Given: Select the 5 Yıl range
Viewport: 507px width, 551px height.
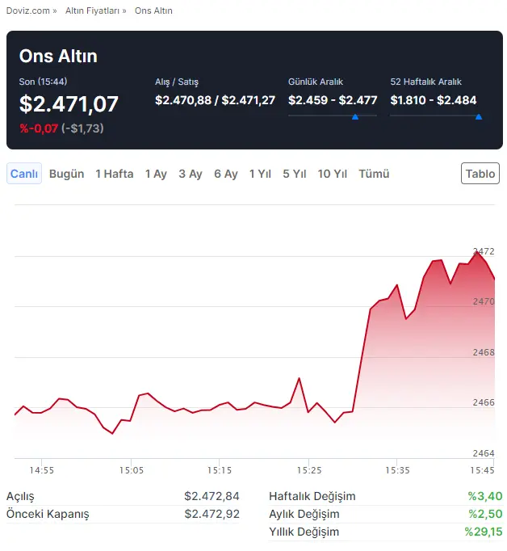Looking at the screenshot, I should [295, 174].
